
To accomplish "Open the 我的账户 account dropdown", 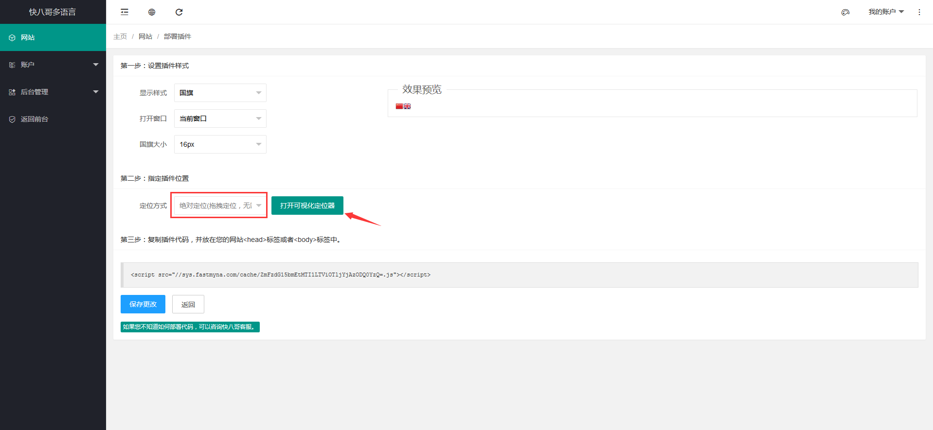I will (x=886, y=12).
